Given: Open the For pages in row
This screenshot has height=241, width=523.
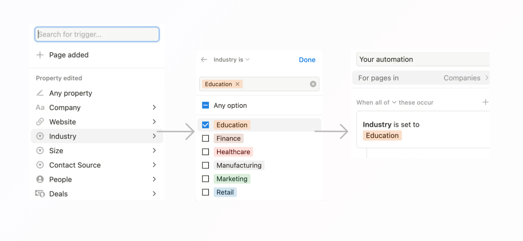Looking at the screenshot, I should tap(421, 78).
